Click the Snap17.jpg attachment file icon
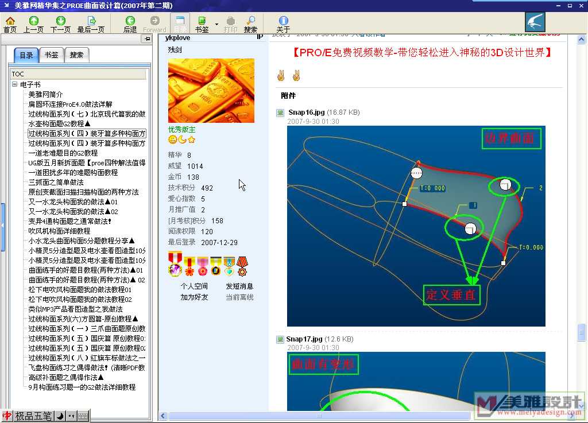This screenshot has height=423, width=588. tap(280, 339)
